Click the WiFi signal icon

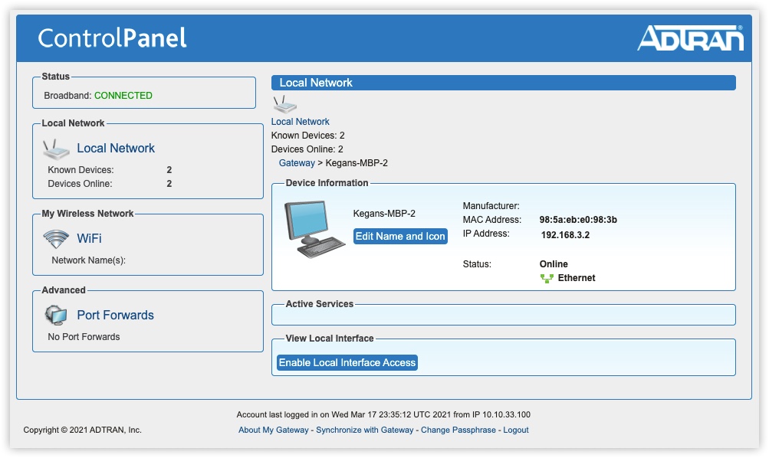[56, 239]
